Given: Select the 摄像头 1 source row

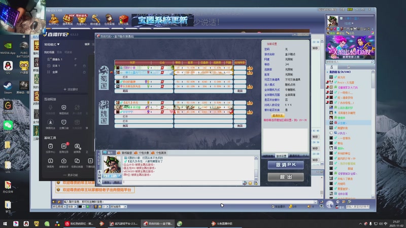Looking at the screenshot, I should (66, 59).
